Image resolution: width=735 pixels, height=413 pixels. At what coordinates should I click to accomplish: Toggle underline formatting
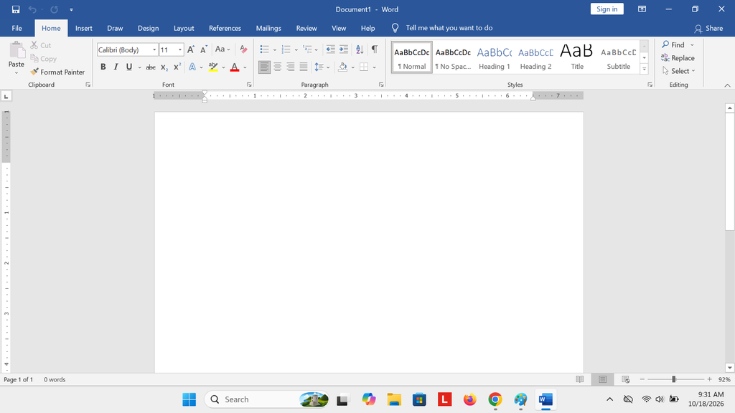pos(129,67)
